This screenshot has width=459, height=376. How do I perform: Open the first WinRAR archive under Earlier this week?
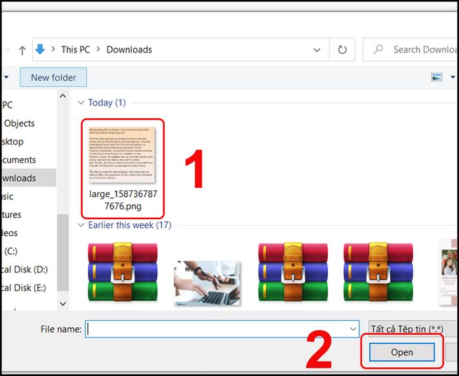[x=123, y=272]
